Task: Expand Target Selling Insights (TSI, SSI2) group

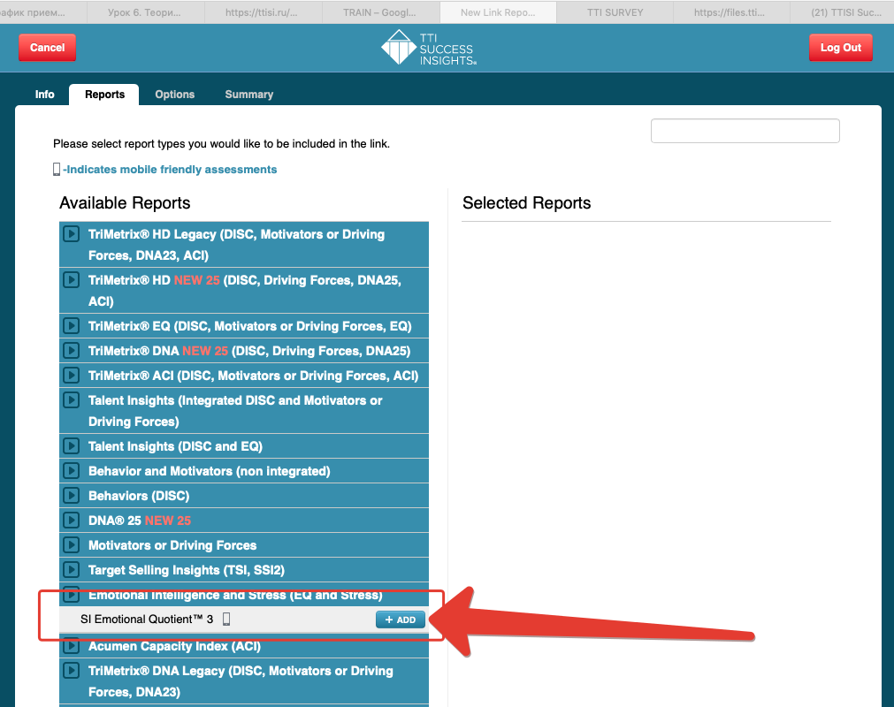Action: [72, 570]
